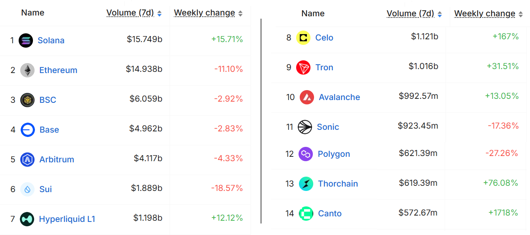The width and height of the screenshot is (530, 235).
Task: Click the Avalanche logo icon
Action: click(x=307, y=97)
